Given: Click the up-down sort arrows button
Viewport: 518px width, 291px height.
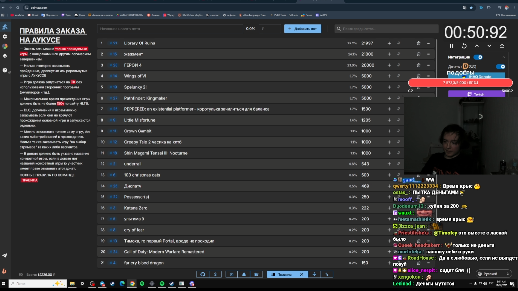Looking at the screenshot, I should [x=327, y=274].
